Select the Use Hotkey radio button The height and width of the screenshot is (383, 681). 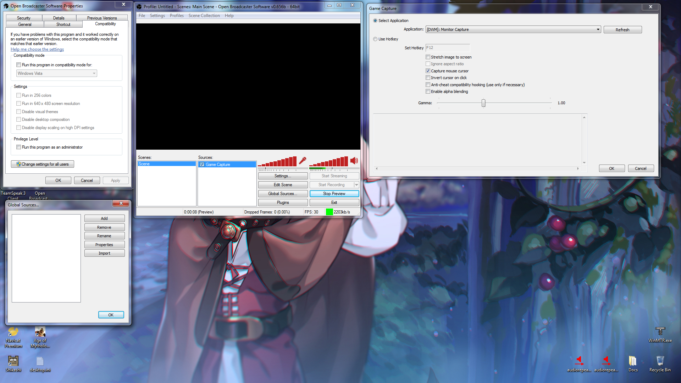coord(375,39)
